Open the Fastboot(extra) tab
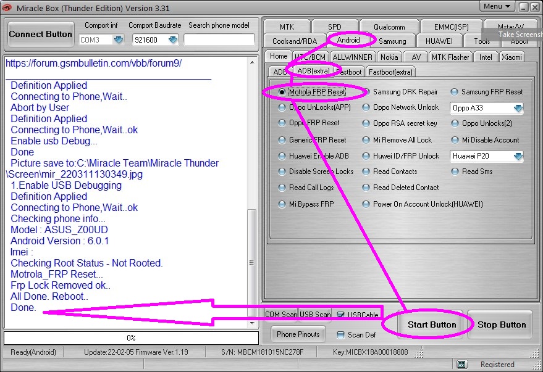This screenshot has height=372, width=543. pos(390,72)
